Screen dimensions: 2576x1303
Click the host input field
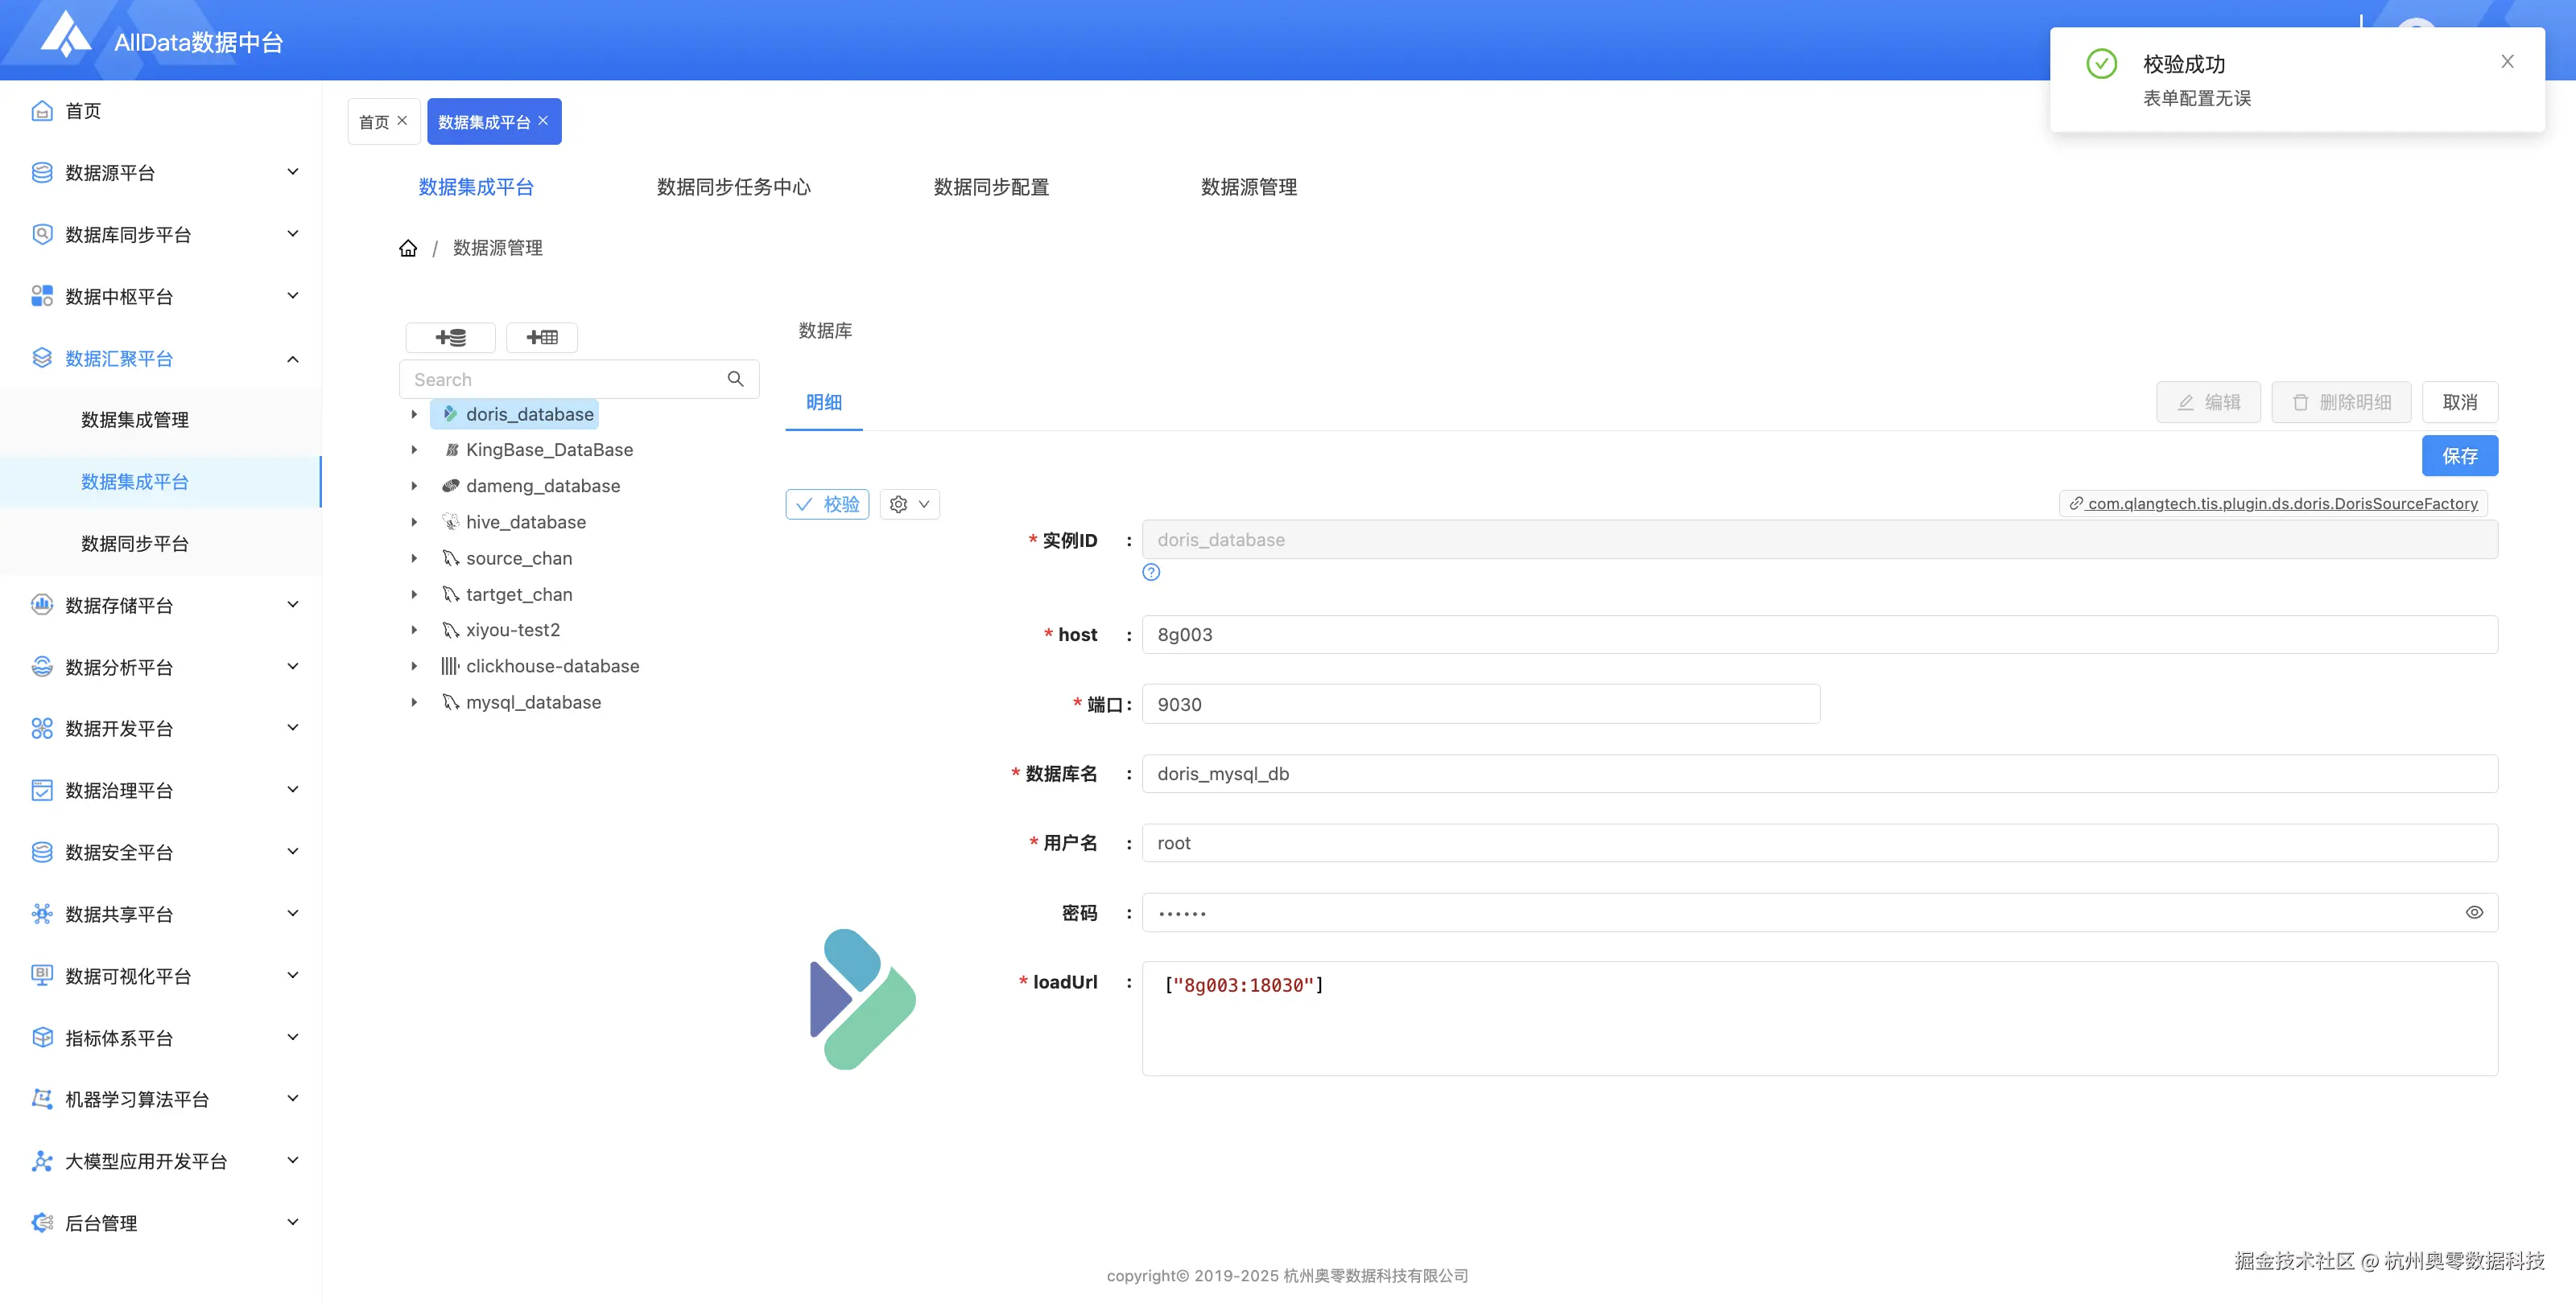pyautogui.click(x=1819, y=635)
